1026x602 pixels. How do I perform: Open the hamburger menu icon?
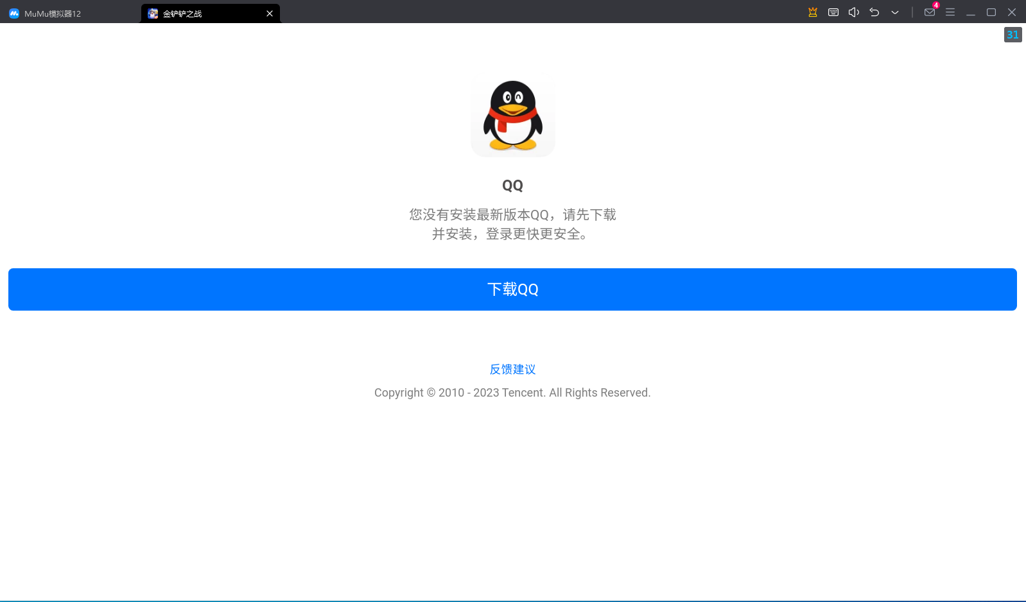tap(950, 12)
